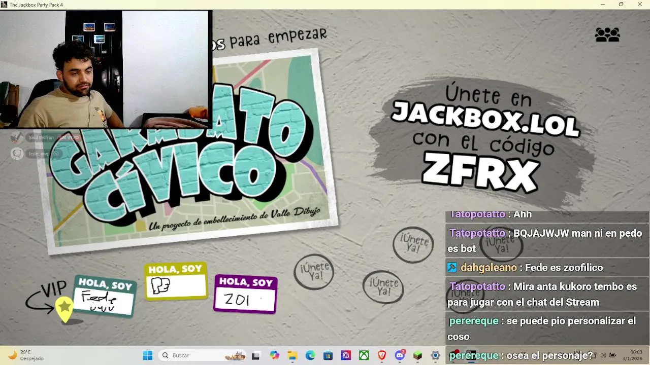
Task: Open the Windows Start menu
Action: 148,355
